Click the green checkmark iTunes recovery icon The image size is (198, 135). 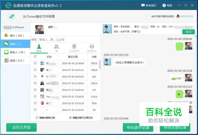click(x=12, y=16)
